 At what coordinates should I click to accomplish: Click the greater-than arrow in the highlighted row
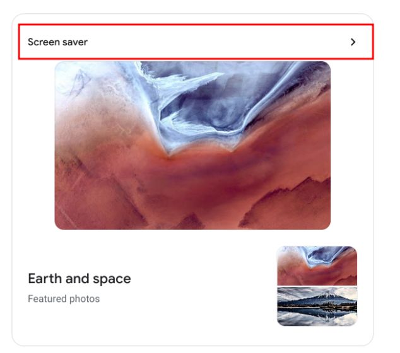pos(353,42)
